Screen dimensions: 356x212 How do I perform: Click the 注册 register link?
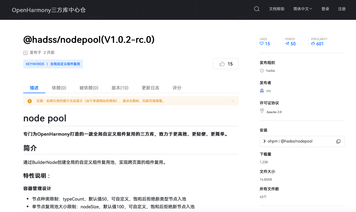(342, 9)
